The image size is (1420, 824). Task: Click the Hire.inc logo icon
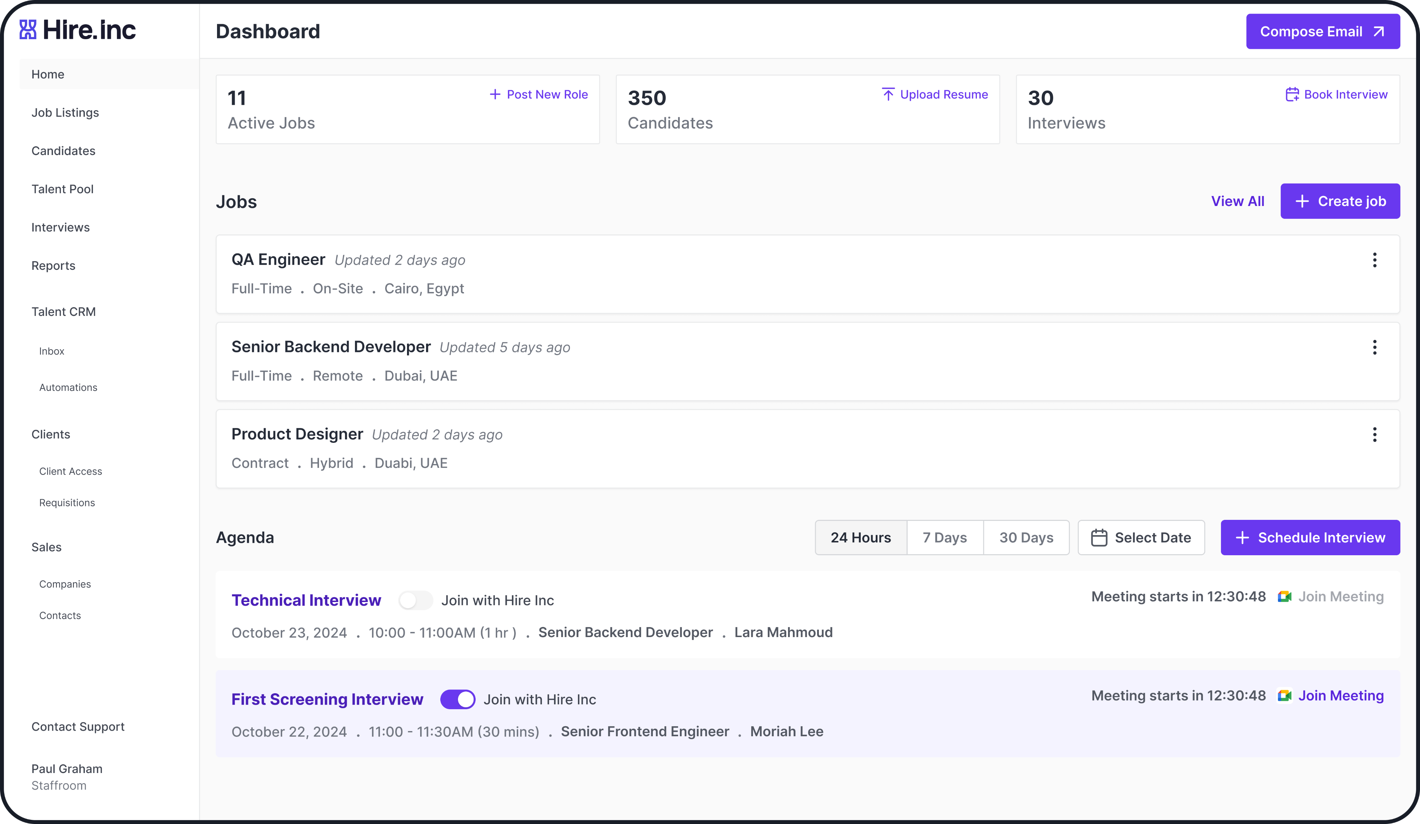28,29
